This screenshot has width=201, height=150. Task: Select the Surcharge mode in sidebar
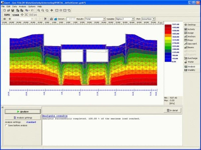(191, 58)
